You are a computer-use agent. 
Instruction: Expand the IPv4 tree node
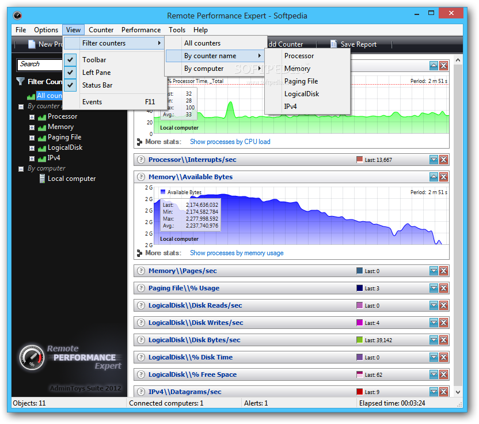32,158
